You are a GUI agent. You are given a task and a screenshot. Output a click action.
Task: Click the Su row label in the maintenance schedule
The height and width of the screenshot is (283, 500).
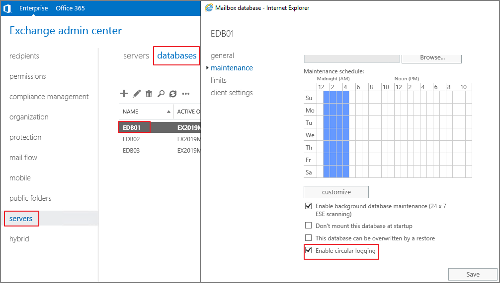coord(309,98)
